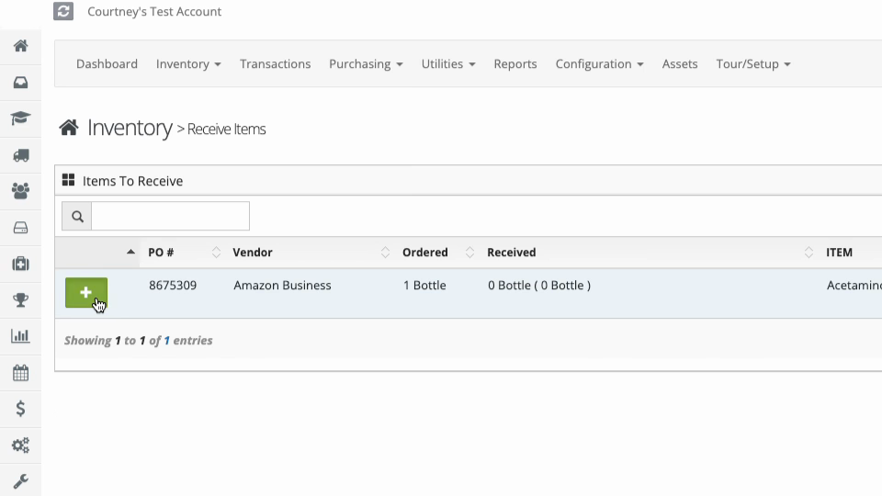Open the graduation cap training icon
The width and height of the screenshot is (882, 496).
point(21,118)
